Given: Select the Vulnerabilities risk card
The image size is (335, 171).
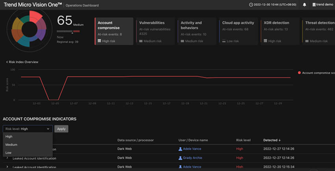Looking at the screenshot, I should (x=155, y=31).
